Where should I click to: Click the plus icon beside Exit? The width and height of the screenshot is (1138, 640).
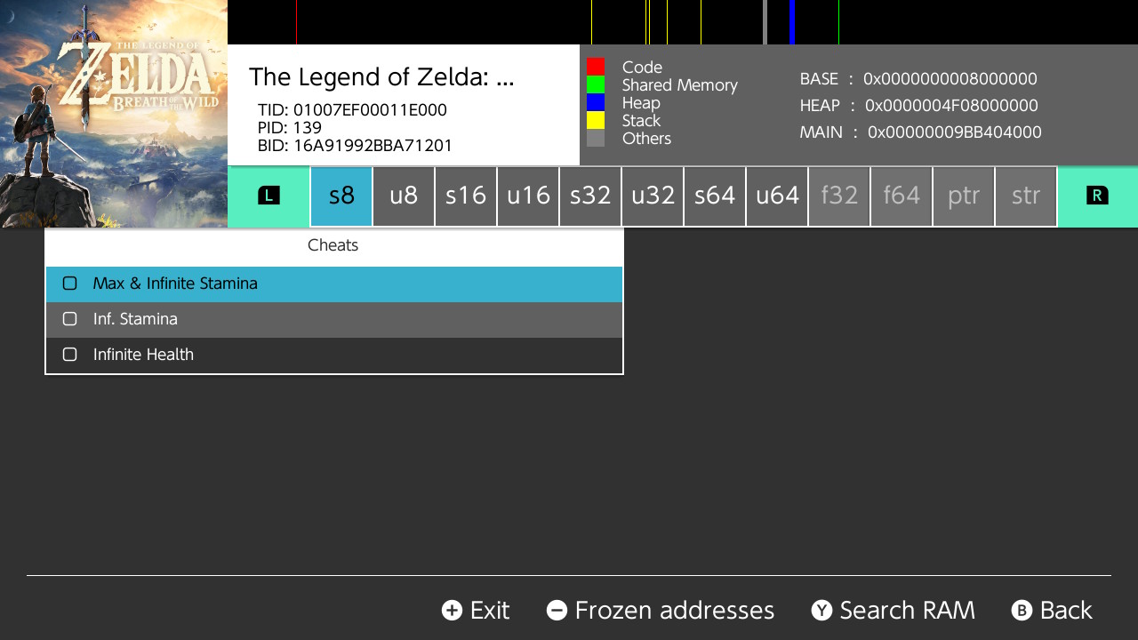(x=452, y=610)
